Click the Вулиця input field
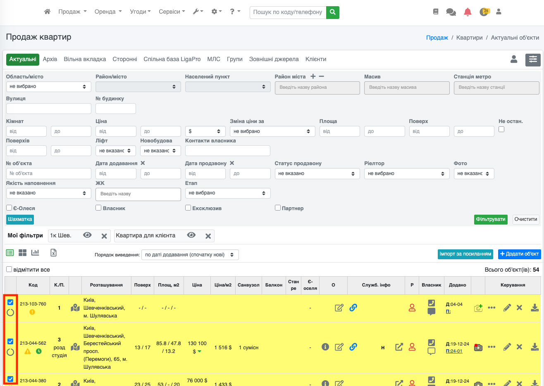 click(48, 109)
